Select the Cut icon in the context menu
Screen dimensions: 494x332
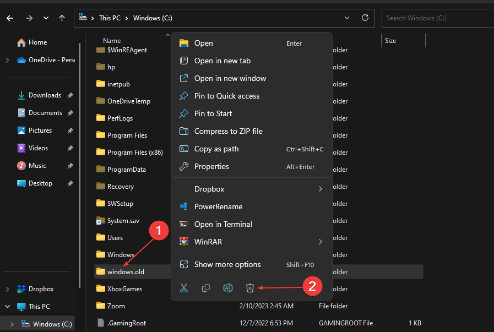point(184,287)
